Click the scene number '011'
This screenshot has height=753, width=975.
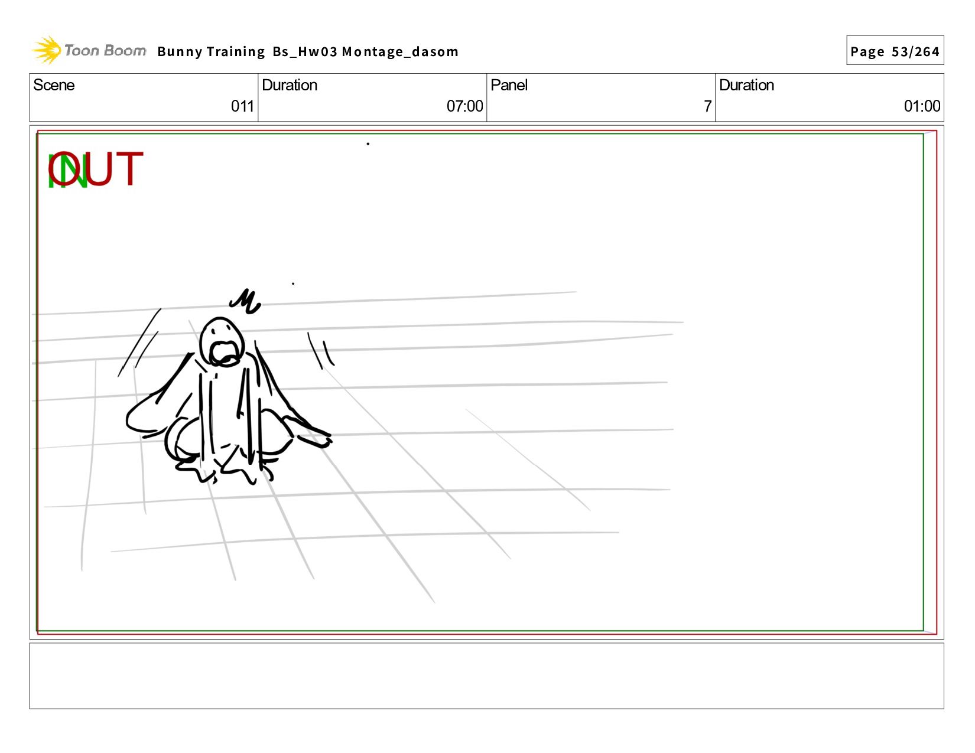[x=242, y=106]
